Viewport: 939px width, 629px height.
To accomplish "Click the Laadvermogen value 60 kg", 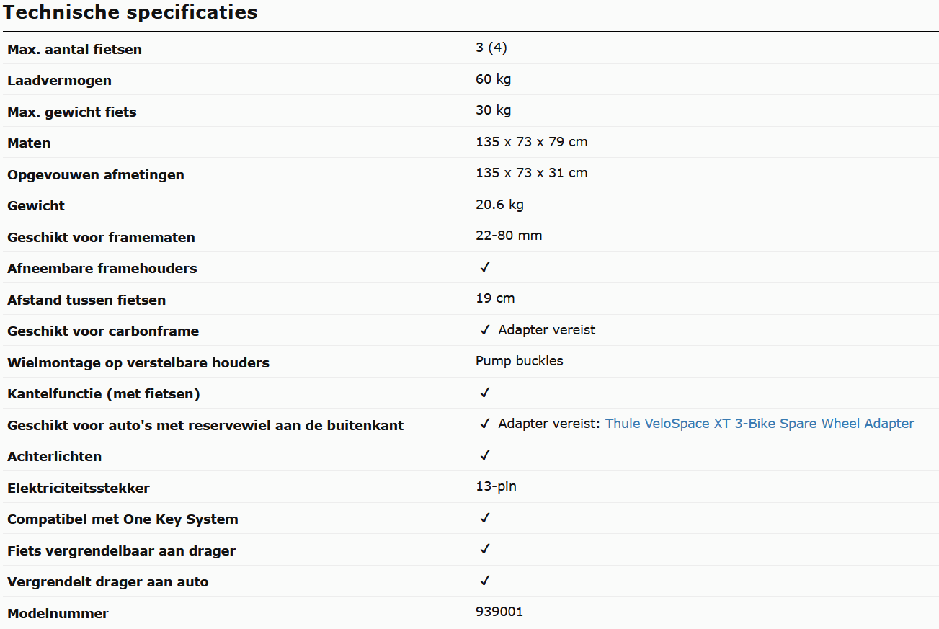I will click(x=493, y=79).
